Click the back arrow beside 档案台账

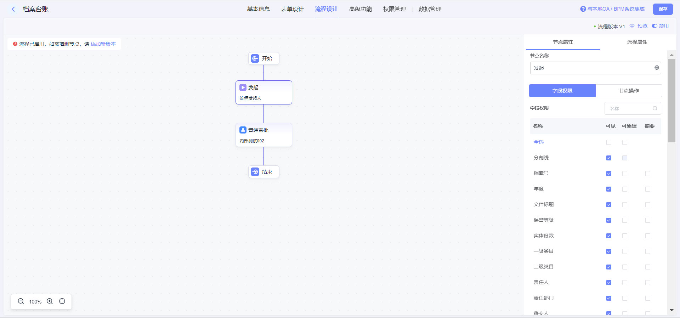coord(13,9)
